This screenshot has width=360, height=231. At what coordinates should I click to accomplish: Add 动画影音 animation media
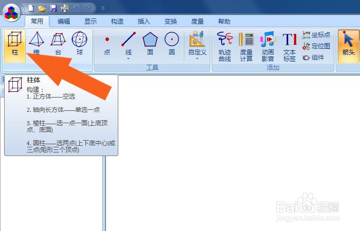pos(268,47)
